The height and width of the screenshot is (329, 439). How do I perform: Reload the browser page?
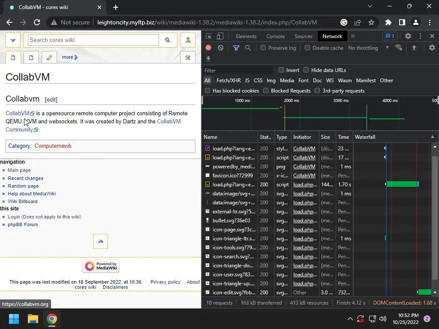(37, 22)
